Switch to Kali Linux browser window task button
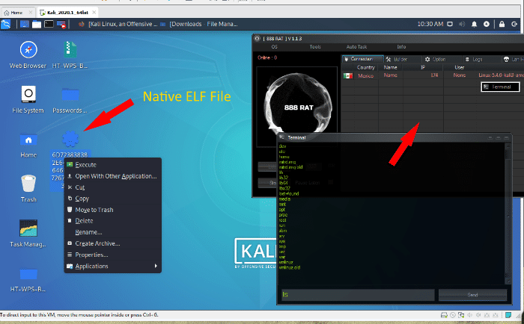This screenshot has height=324, width=524. click(x=118, y=24)
